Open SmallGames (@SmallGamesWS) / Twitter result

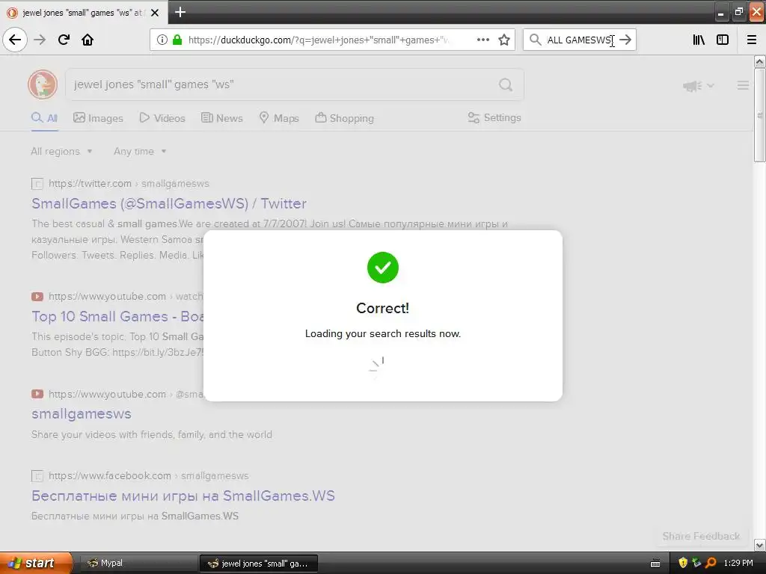[x=169, y=203]
